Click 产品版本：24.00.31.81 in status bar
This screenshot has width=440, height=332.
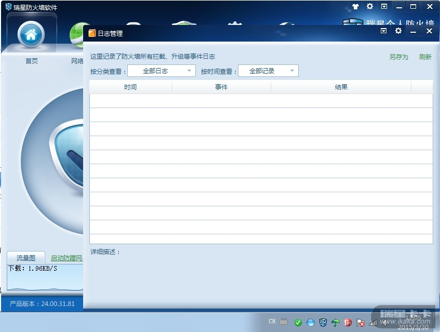pyautogui.click(x=42, y=303)
